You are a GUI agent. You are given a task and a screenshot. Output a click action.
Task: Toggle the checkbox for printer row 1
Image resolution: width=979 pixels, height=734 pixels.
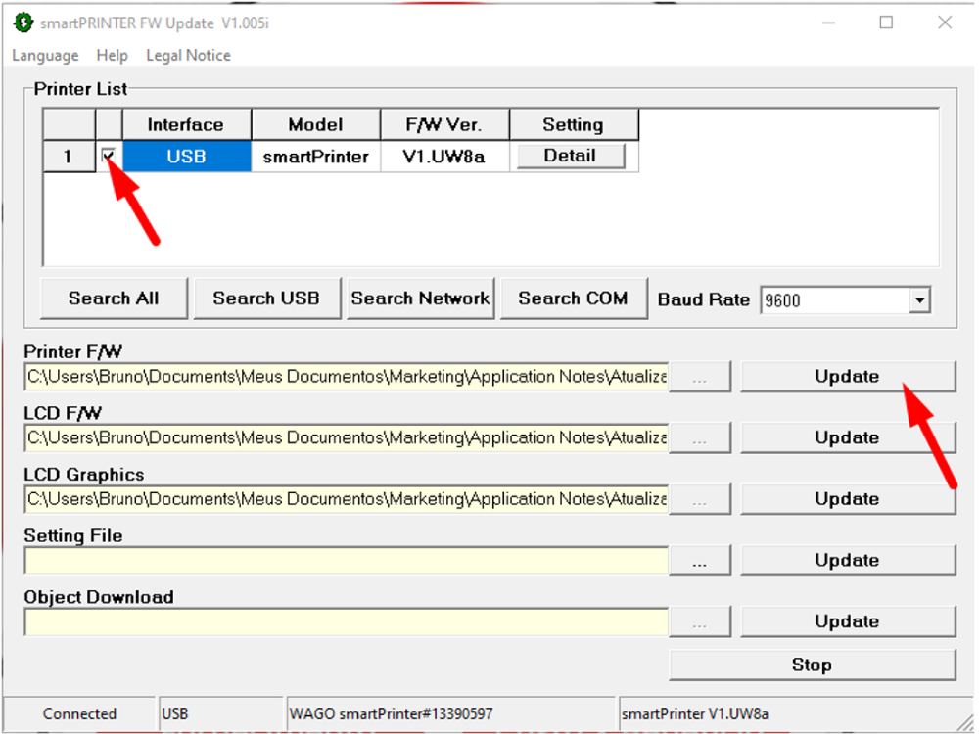tap(109, 156)
